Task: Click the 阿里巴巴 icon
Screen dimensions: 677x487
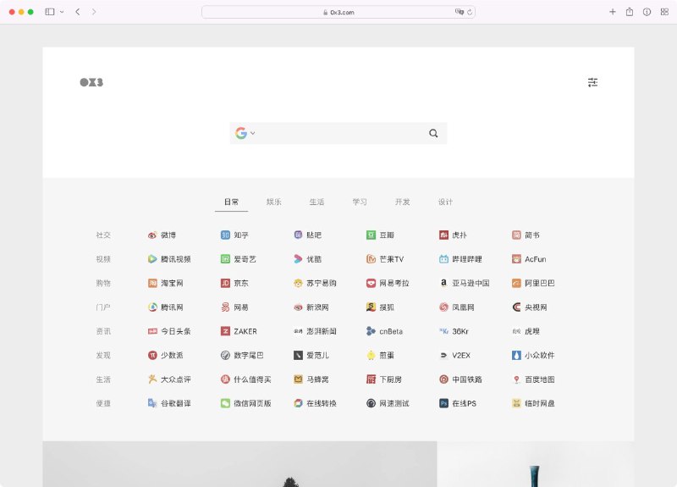Action: 516,283
